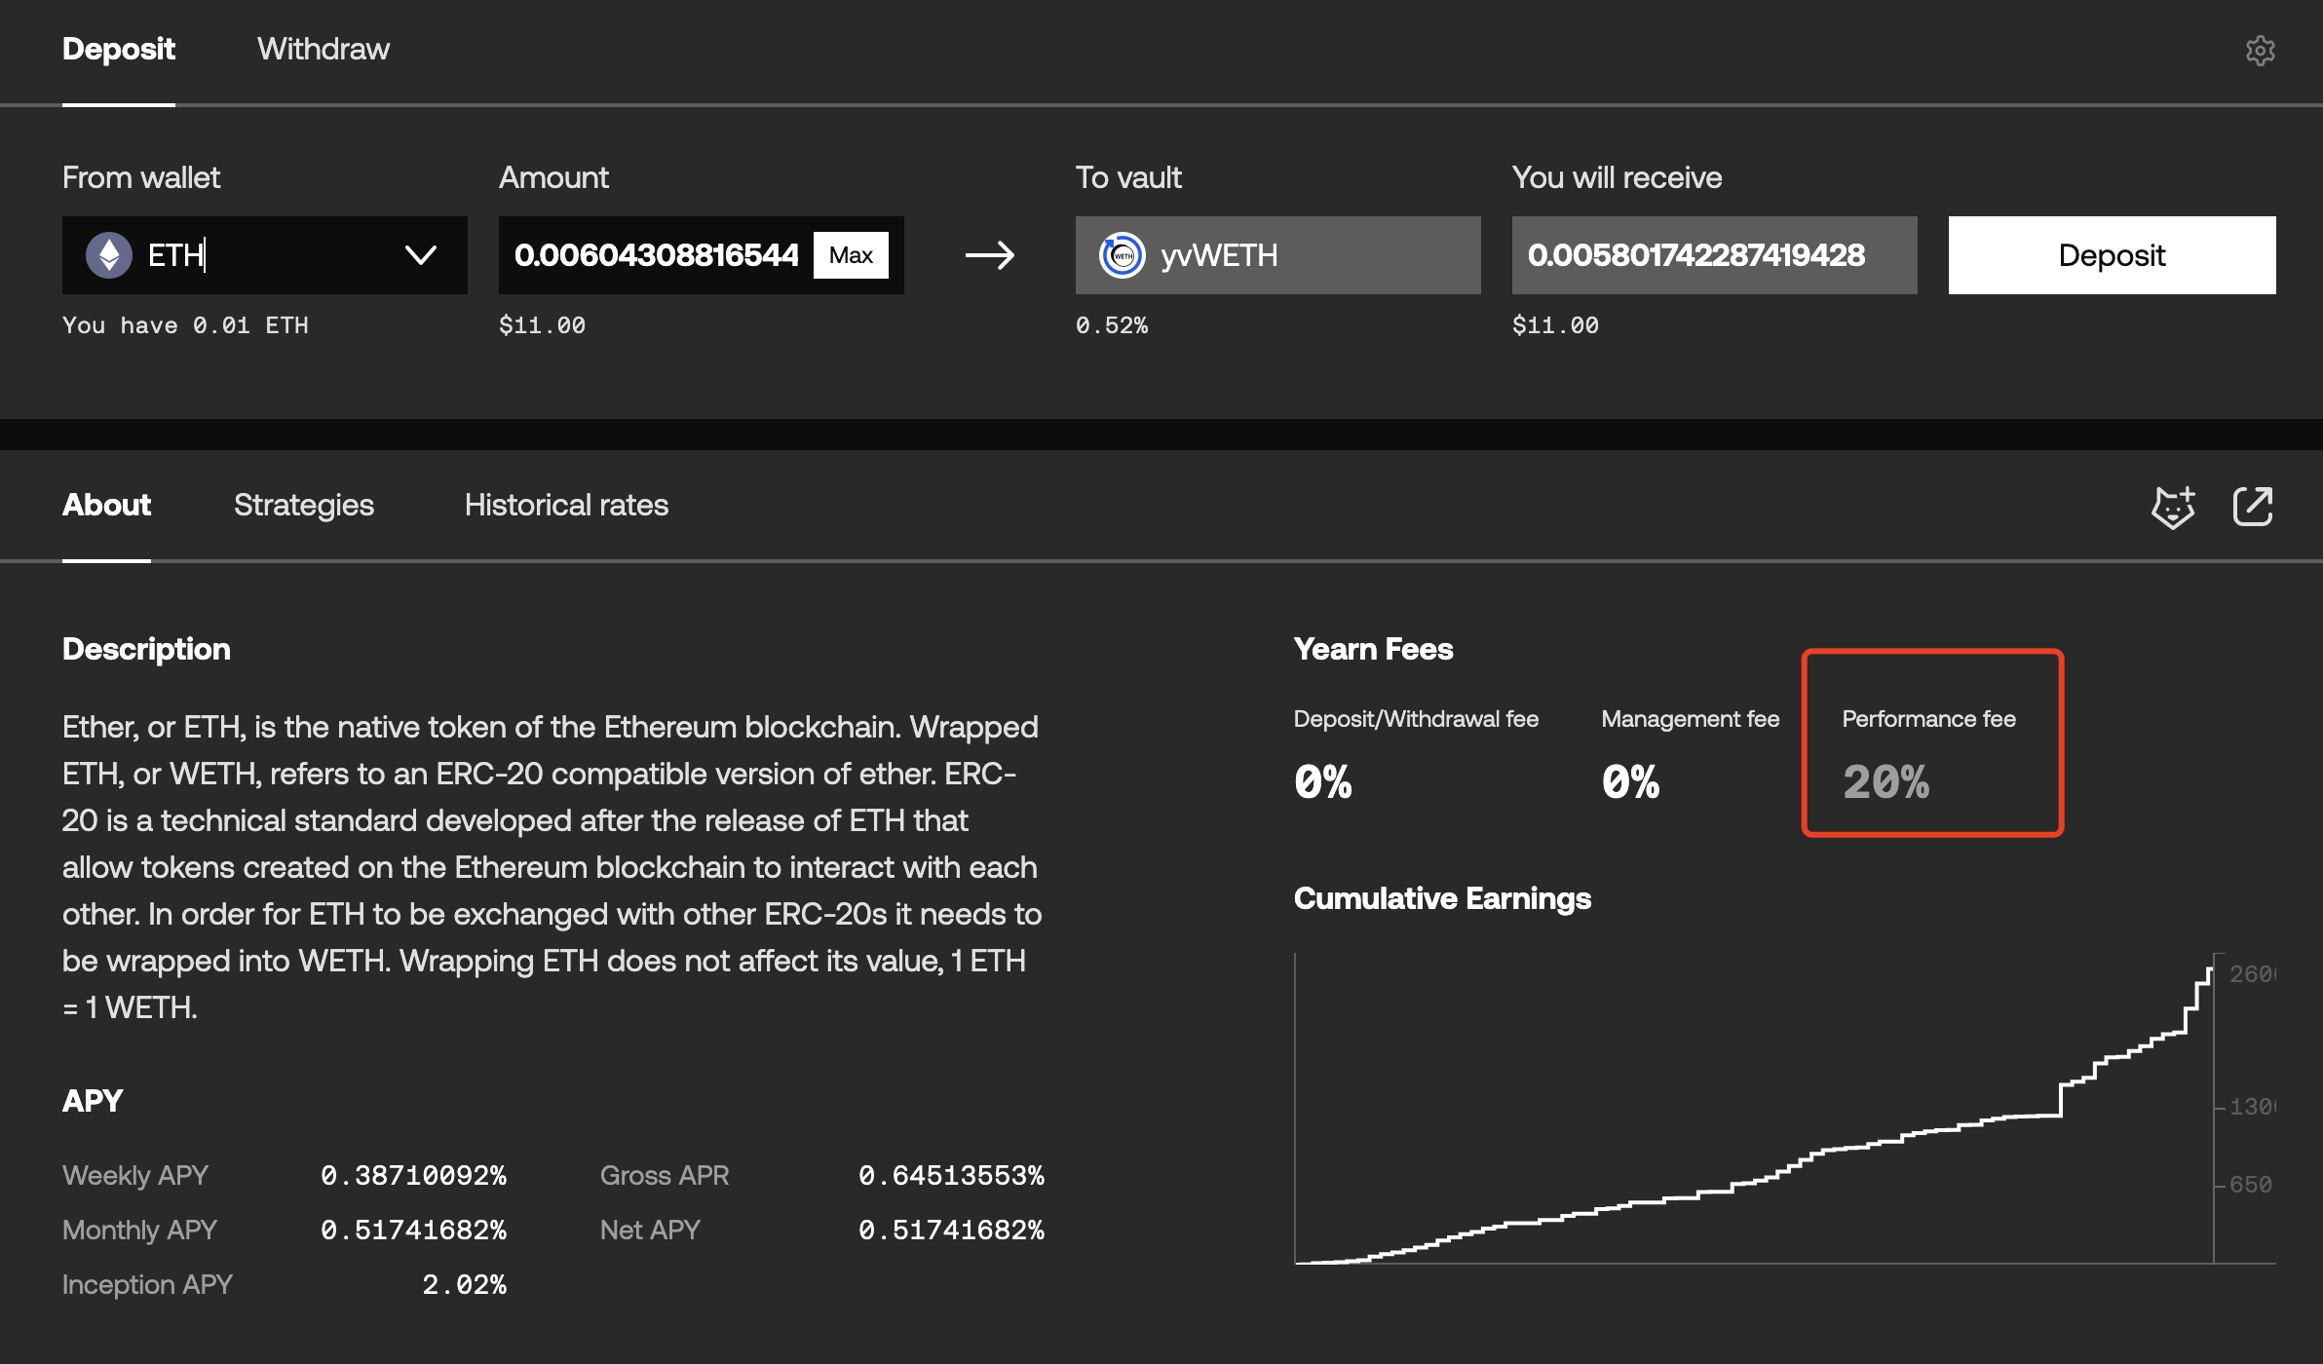Image resolution: width=2323 pixels, height=1364 pixels.
Task: Click the yvWETH vault token icon
Action: click(1122, 255)
